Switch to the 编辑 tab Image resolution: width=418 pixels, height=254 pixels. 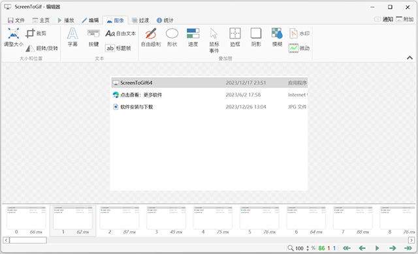tap(90, 20)
